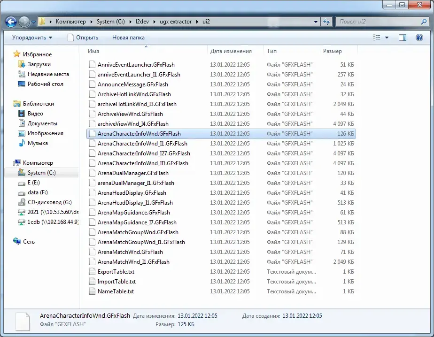The height and width of the screenshot is (337, 434).
Task: Select the ExportTable.txt file
Action: point(116,272)
